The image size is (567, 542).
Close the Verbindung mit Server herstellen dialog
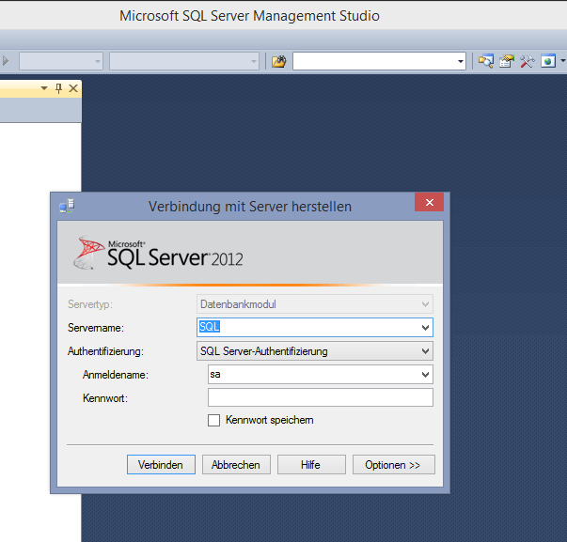429,202
